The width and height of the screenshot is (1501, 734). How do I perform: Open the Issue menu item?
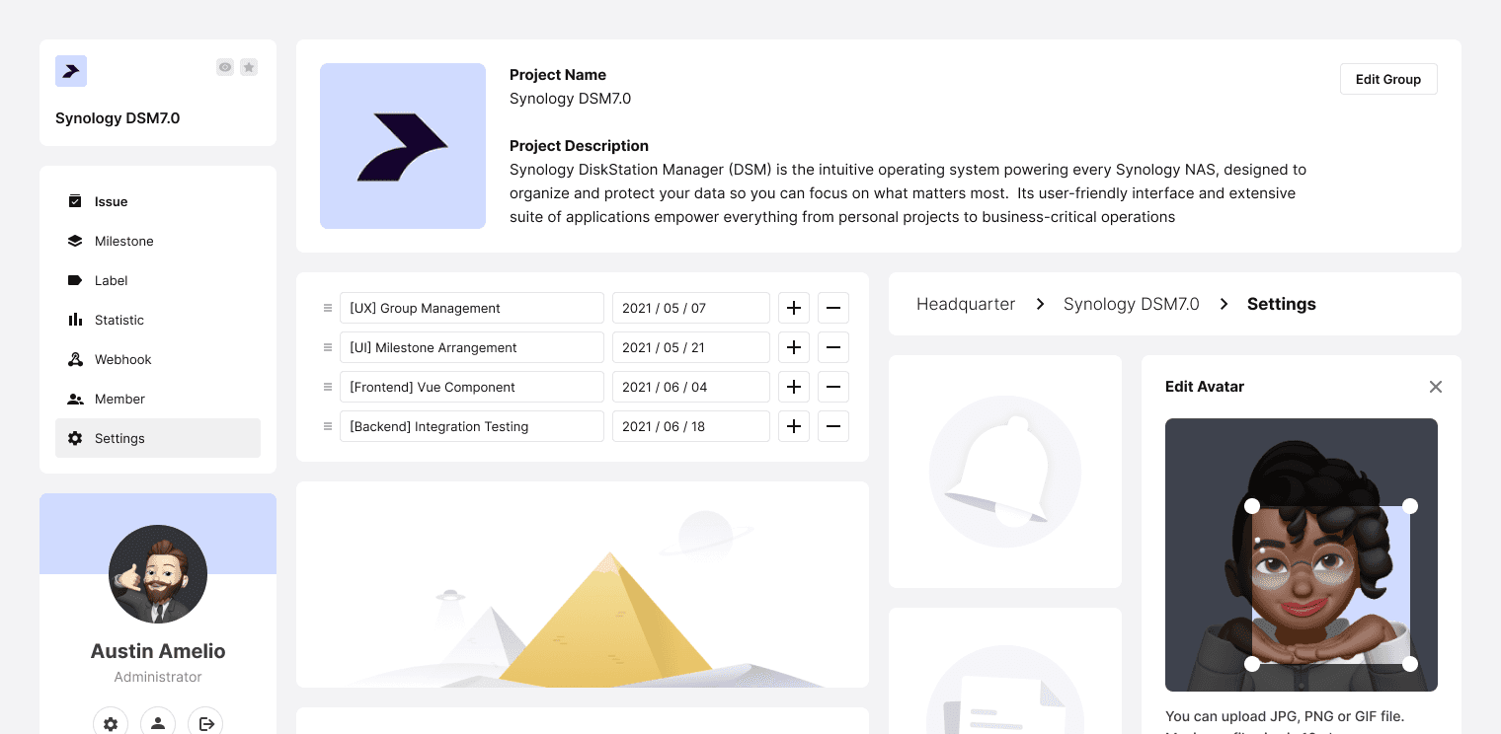click(158, 201)
